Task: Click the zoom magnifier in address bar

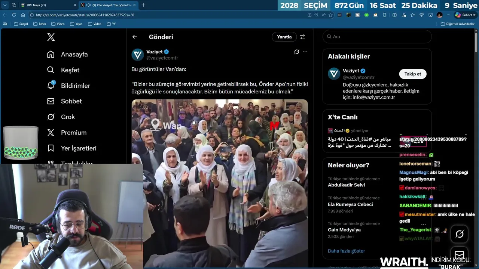Action: click(316, 15)
